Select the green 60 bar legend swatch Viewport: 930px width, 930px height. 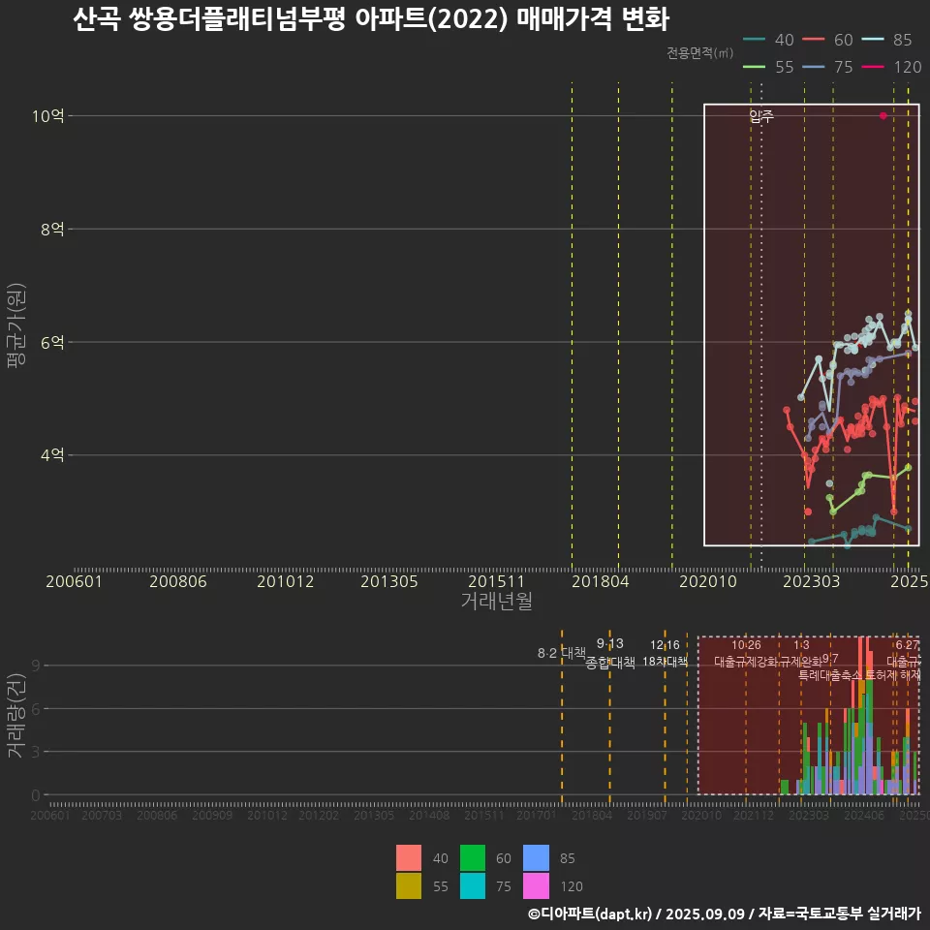coord(473,858)
